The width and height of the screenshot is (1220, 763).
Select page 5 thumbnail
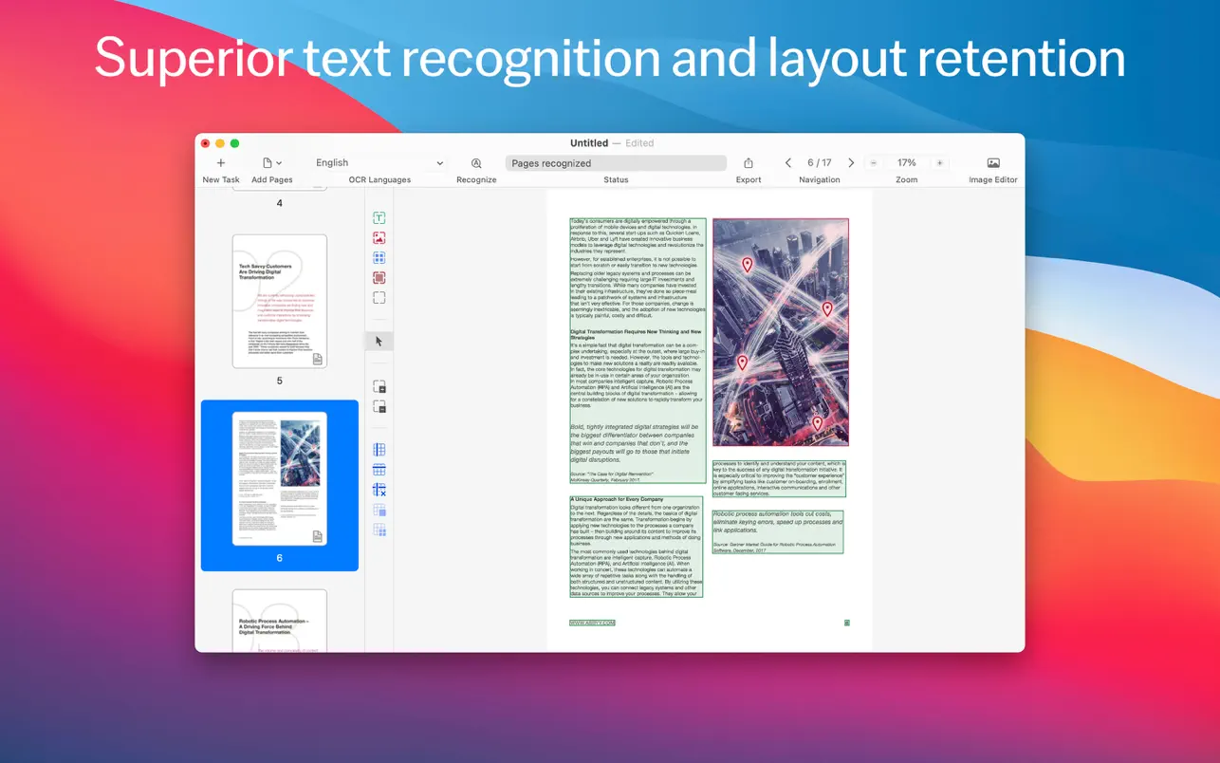click(280, 302)
